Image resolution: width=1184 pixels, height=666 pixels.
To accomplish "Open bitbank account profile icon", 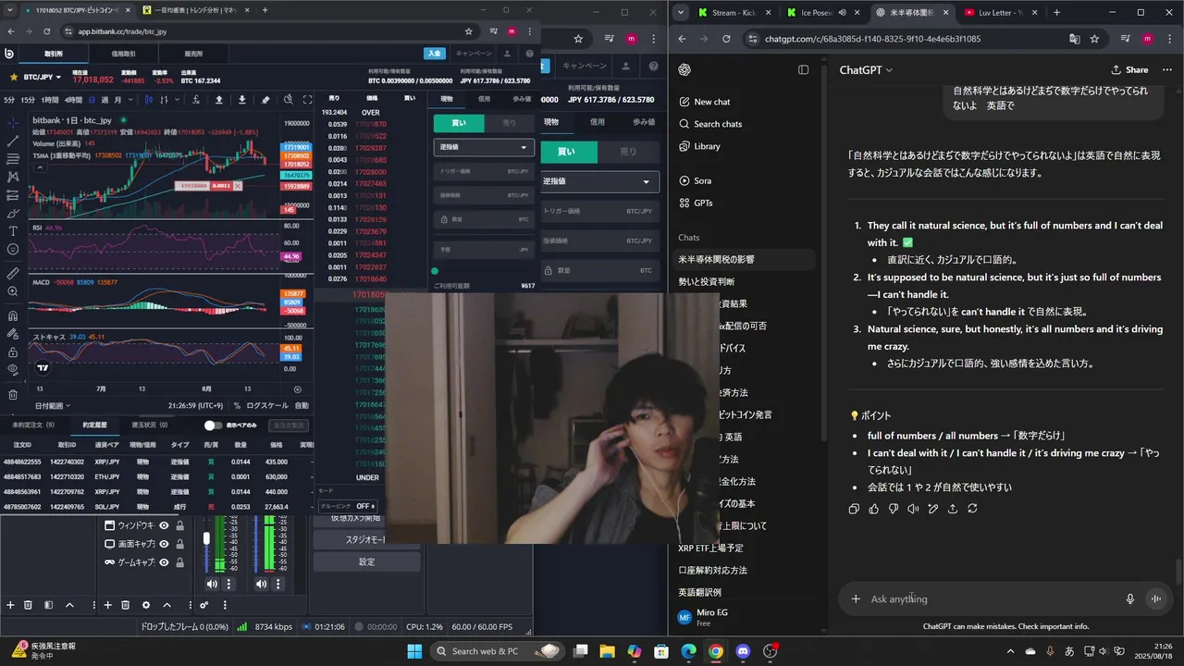I will (x=508, y=54).
